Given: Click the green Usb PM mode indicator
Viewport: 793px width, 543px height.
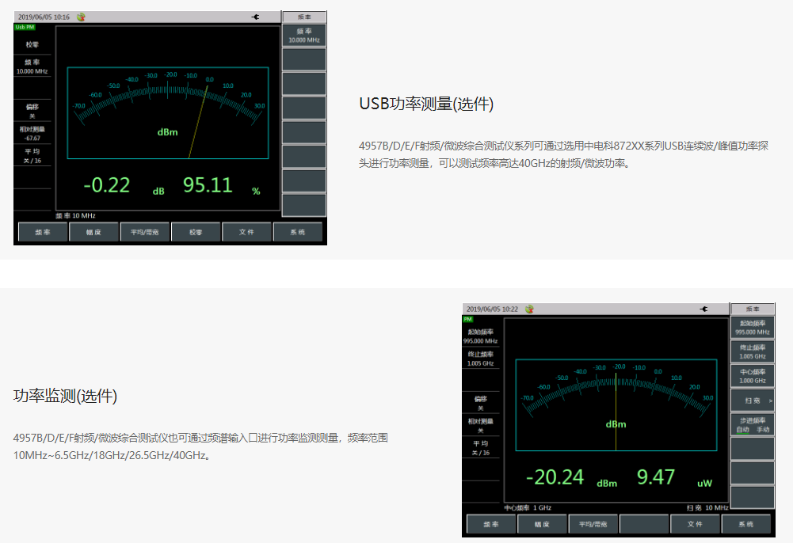Looking at the screenshot, I should coord(25,27).
